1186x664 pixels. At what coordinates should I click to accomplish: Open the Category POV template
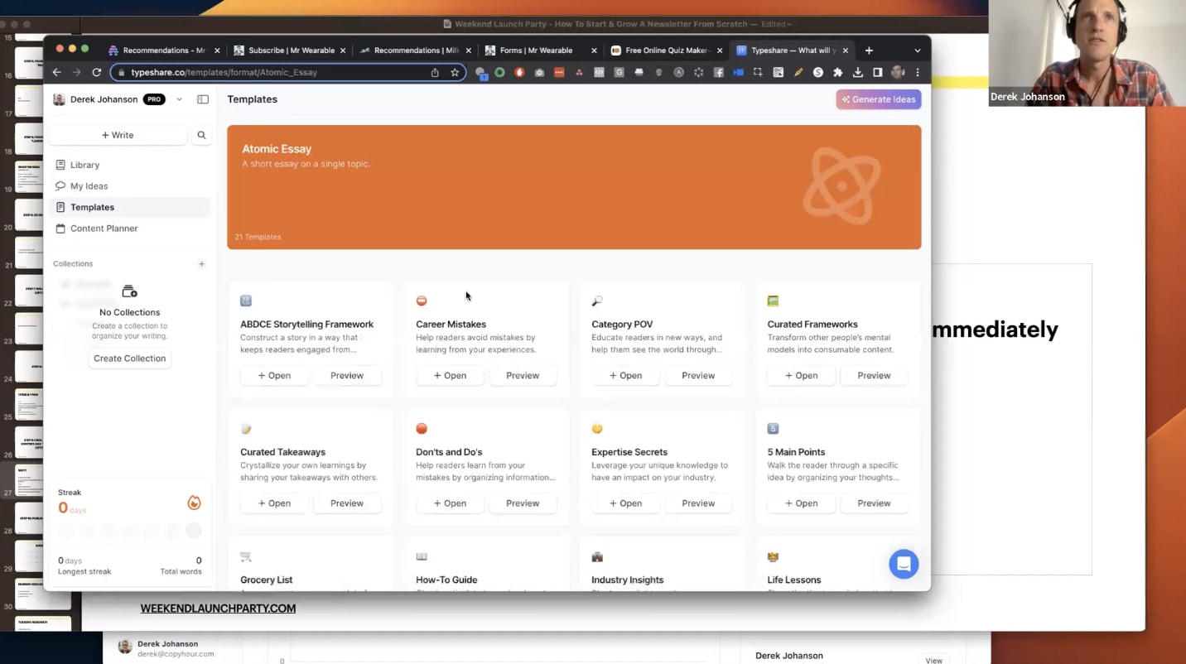(625, 376)
